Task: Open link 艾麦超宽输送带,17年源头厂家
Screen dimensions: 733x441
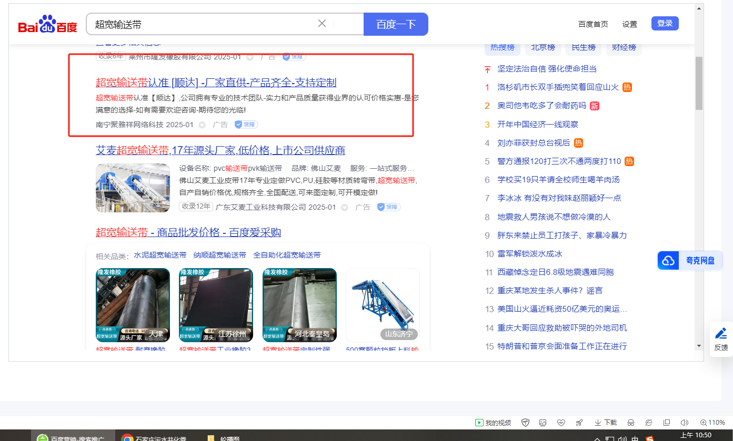Action: pyautogui.click(x=220, y=151)
